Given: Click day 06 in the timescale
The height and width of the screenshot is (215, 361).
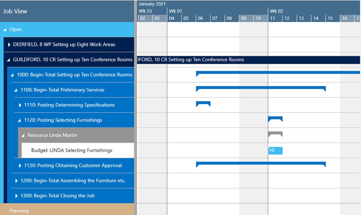Looking at the screenshot, I should 203,18.
